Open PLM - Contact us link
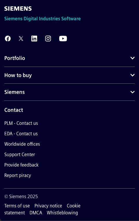Viewport: 139px width, 221px height. (x=21, y=123)
